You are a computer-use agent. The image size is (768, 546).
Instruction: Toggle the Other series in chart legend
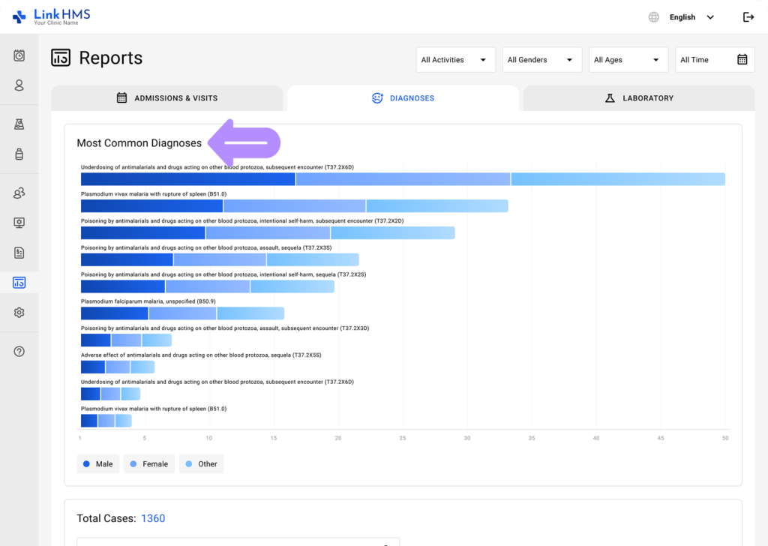coord(201,463)
